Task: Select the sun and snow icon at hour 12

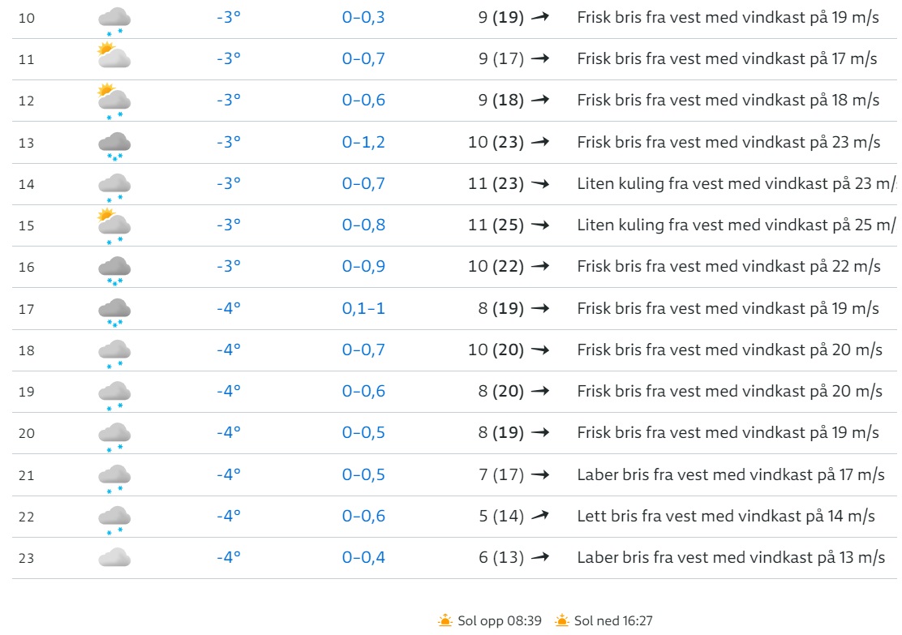Action: click(x=114, y=101)
